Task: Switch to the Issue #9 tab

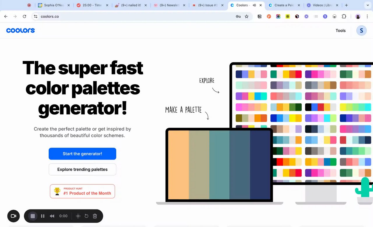Action: 208,5
